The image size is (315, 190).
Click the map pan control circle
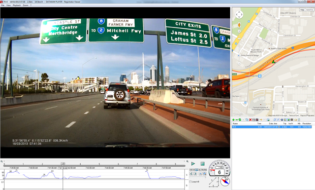[x=239, y=15]
